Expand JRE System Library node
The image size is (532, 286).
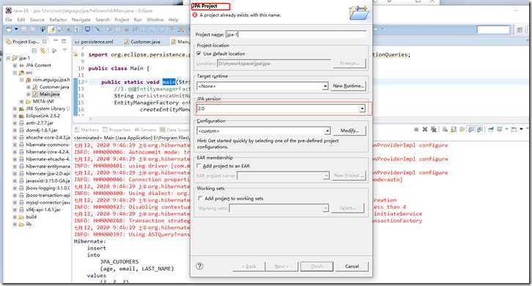[15, 109]
